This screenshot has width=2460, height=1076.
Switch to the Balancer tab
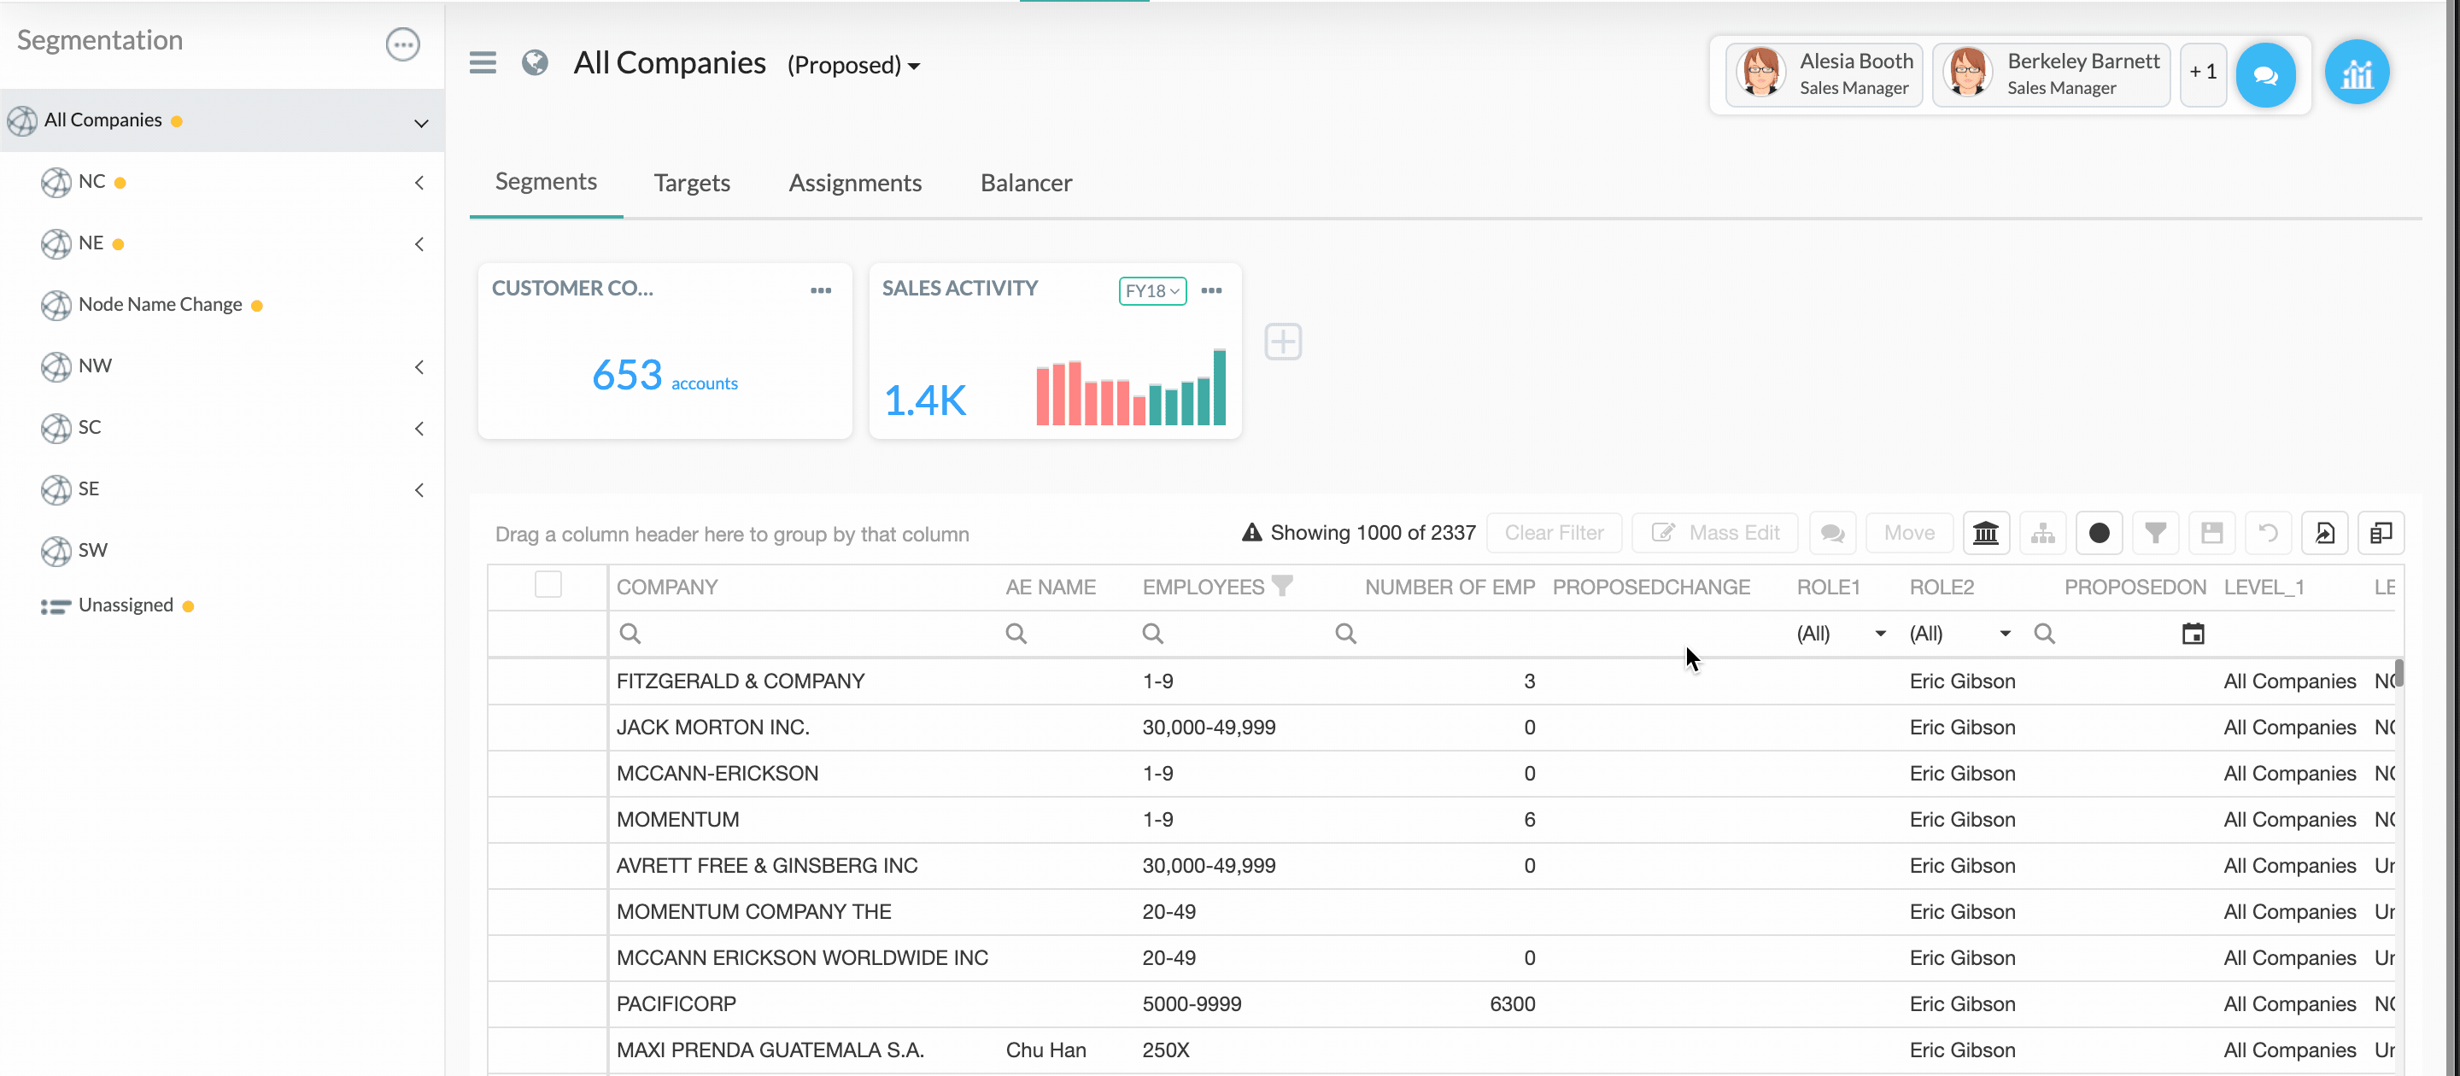(1026, 183)
